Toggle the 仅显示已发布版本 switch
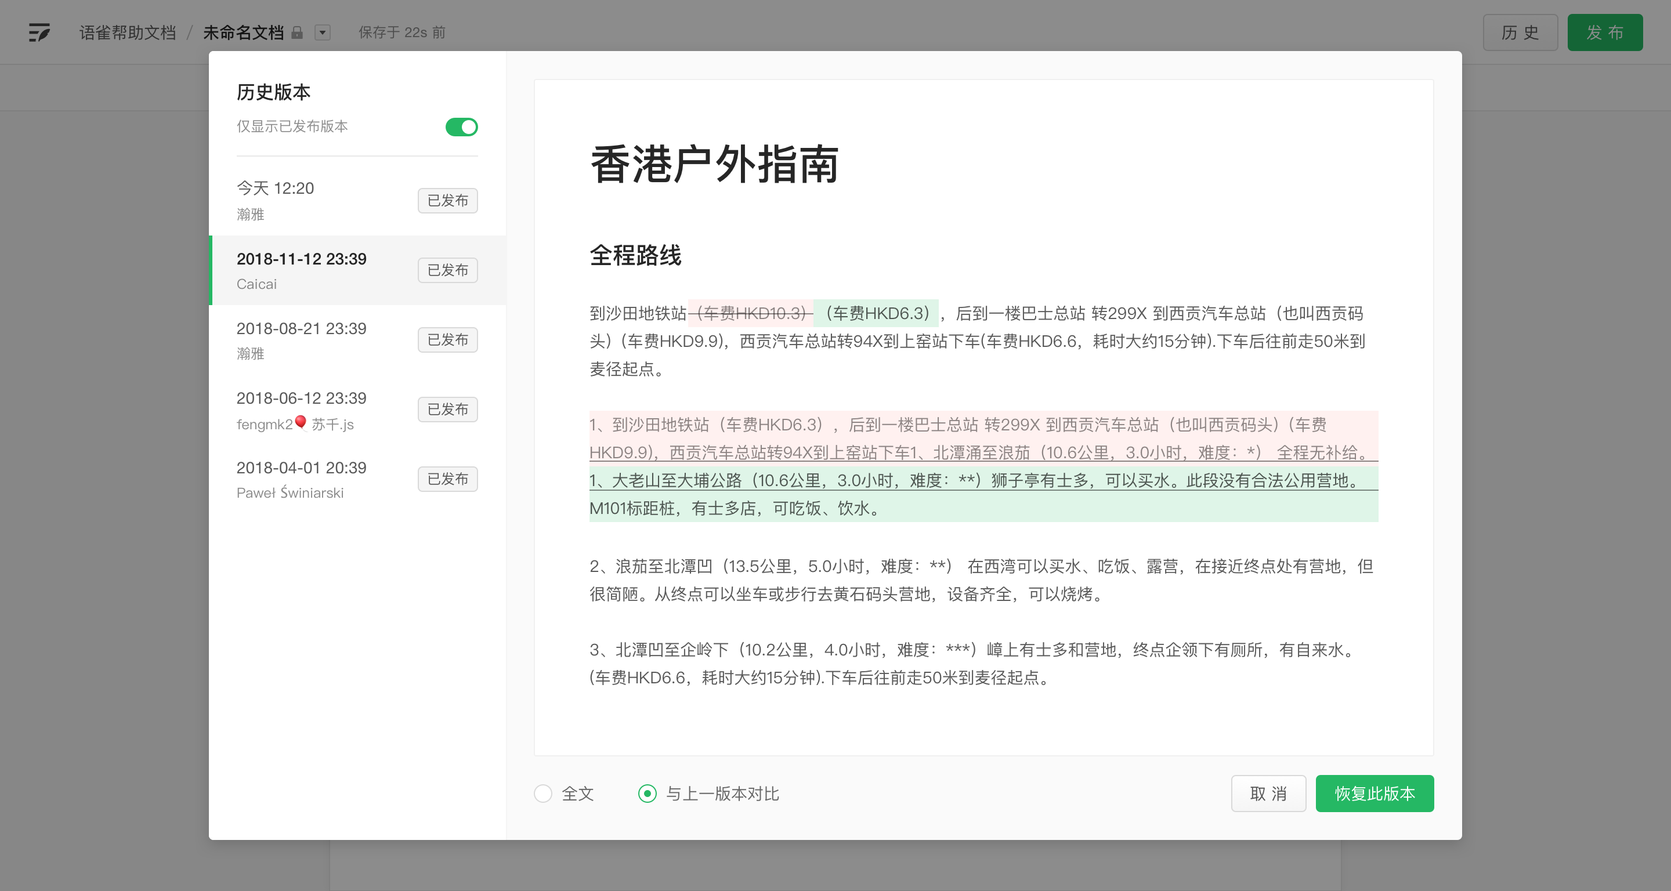 tap(461, 126)
